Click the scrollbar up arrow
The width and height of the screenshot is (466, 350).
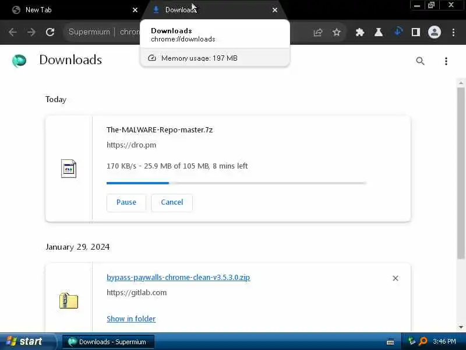pos(461,83)
